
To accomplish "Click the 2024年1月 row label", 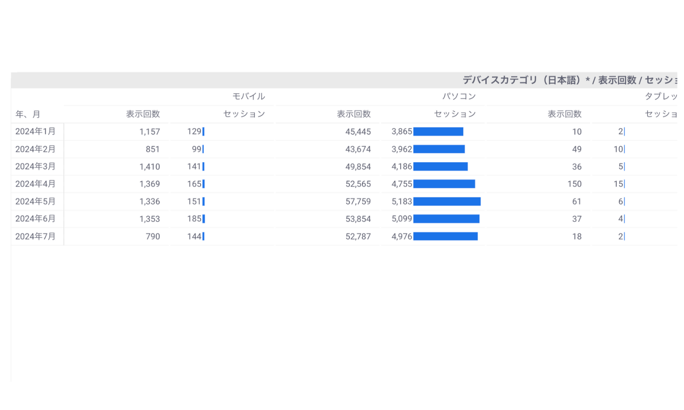I will click(36, 132).
